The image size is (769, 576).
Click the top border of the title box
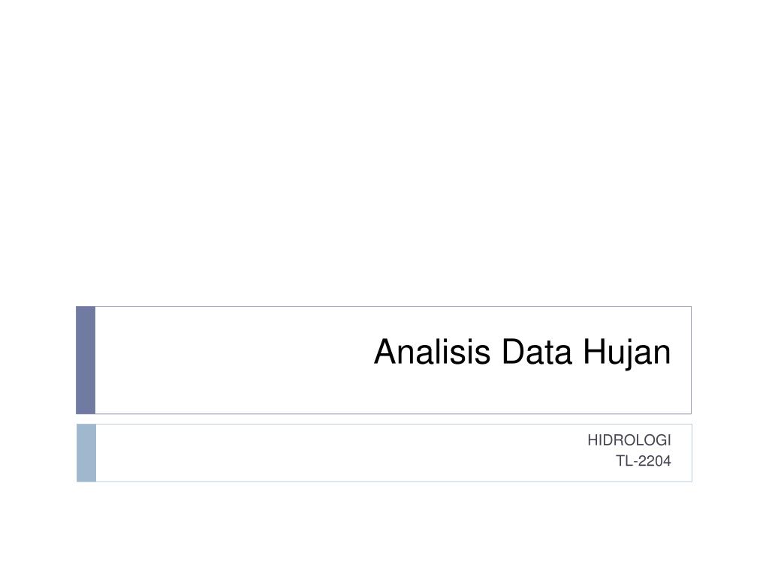[x=394, y=307]
